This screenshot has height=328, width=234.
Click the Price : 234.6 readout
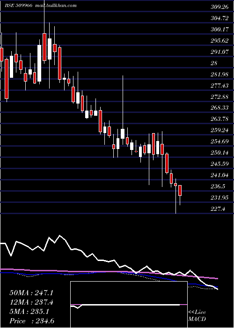[32, 321]
